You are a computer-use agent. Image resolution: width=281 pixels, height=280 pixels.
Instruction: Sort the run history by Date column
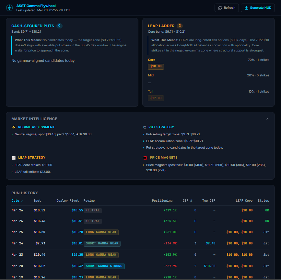(x=17, y=200)
